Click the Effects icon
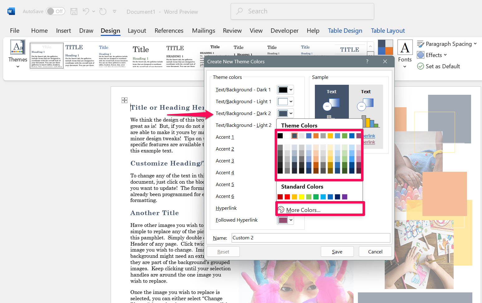Viewport: 482px width, 303px height. (x=421, y=55)
